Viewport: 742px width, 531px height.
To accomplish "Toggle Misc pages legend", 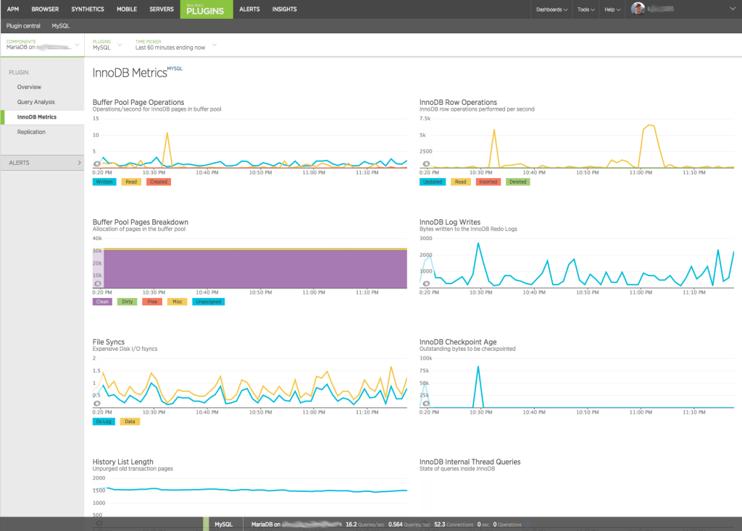I will pos(178,302).
